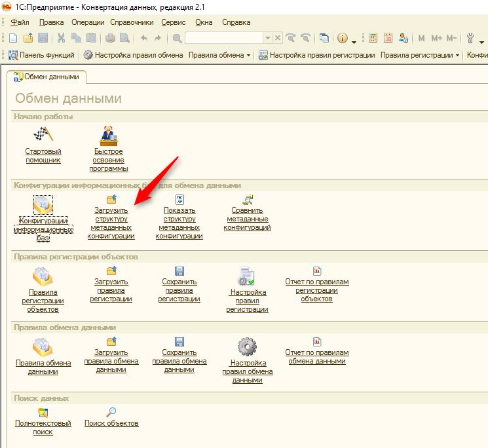This screenshot has height=448, width=488.
Task: Click the Save diskette toolbar icon
Action: click(43, 38)
